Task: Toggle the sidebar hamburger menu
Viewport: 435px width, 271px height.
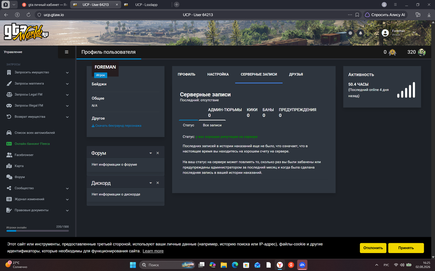Action: point(67,52)
